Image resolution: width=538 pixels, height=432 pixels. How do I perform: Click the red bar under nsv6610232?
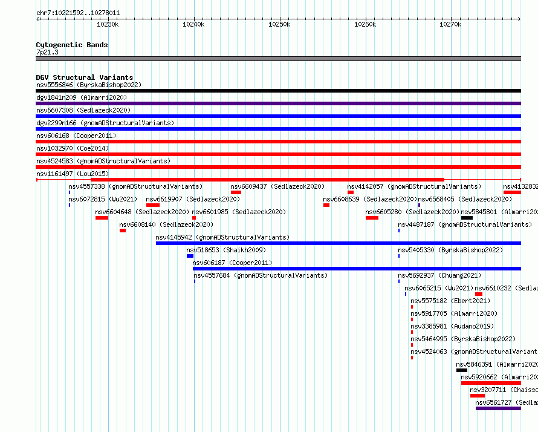point(479,294)
